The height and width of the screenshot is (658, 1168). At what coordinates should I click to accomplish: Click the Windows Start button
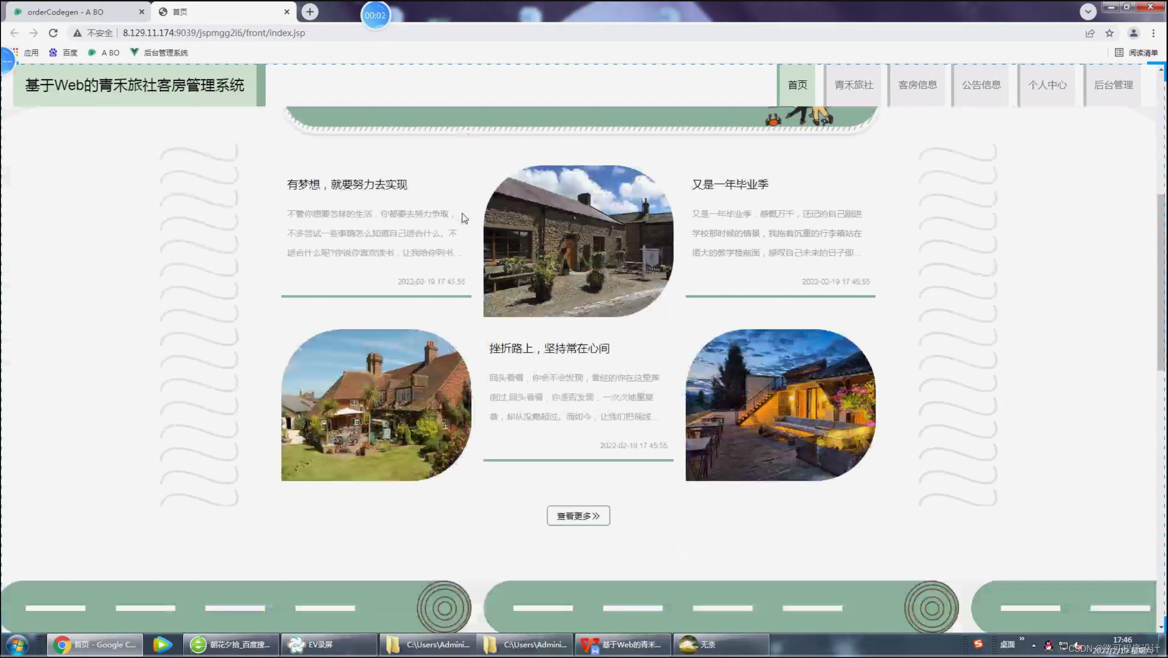pyautogui.click(x=18, y=645)
